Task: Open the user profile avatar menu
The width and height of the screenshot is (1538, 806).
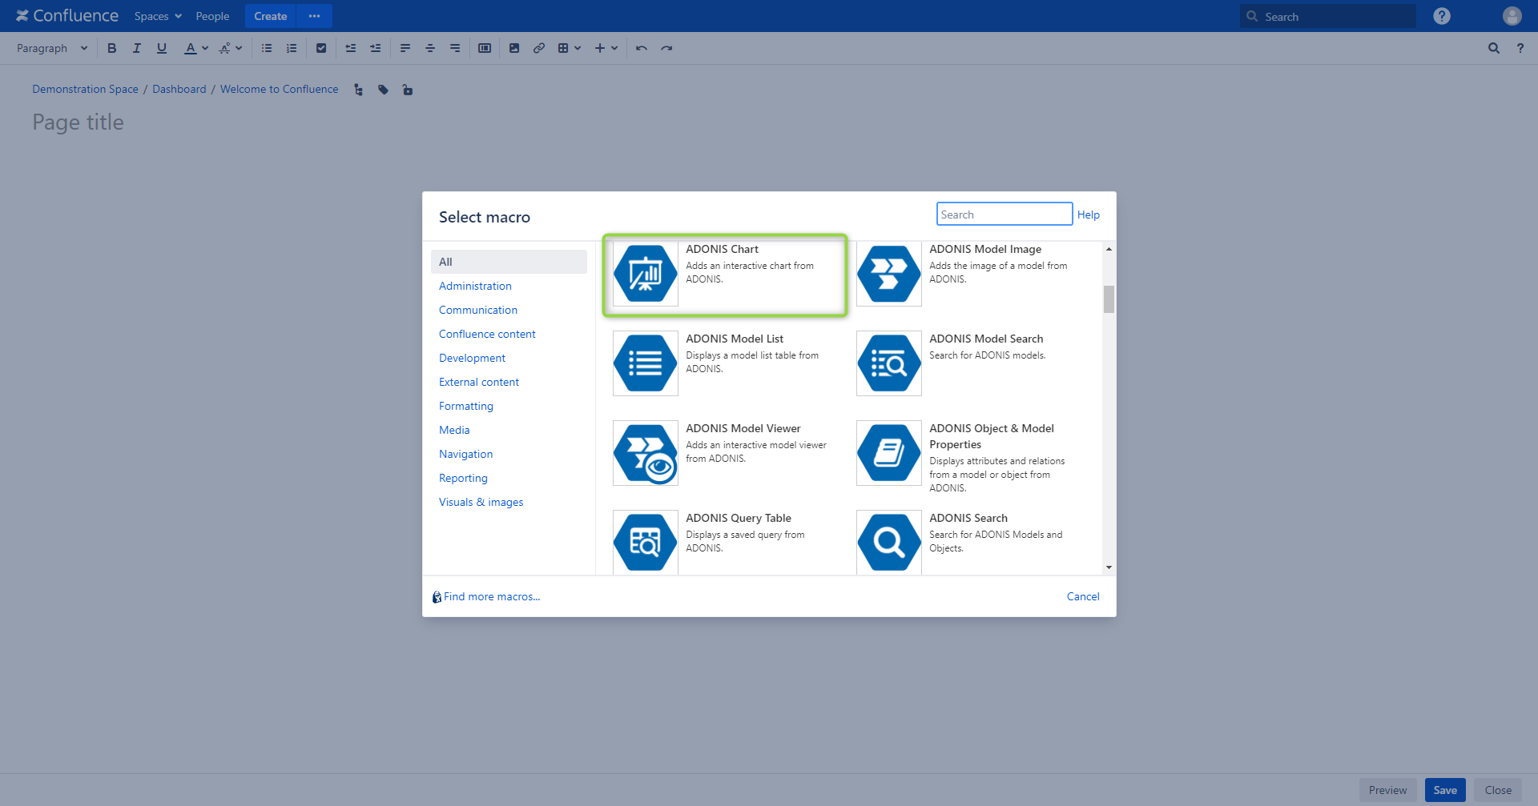Action: click(1512, 16)
